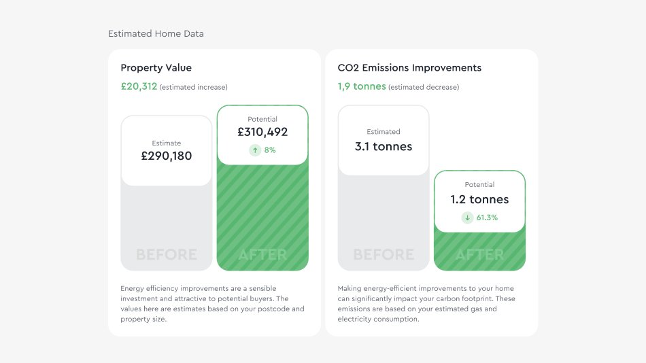Viewport: 646px width, 363px height.
Task: Click the 8% increase percentage label
Action: click(x=270, y=150)
